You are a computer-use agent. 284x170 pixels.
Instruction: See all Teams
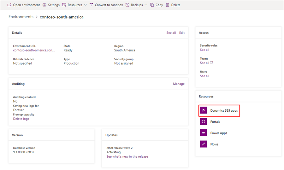point(204,63)
